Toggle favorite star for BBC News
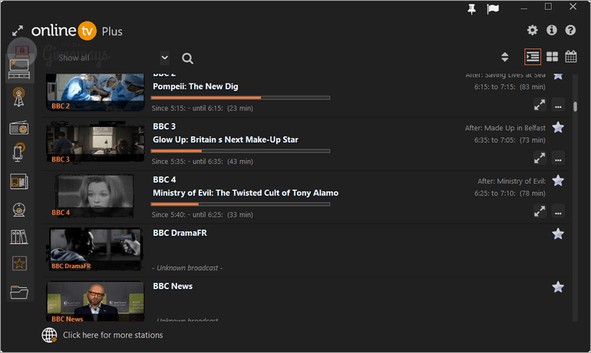591x353 pixels. tap(558, 287)
